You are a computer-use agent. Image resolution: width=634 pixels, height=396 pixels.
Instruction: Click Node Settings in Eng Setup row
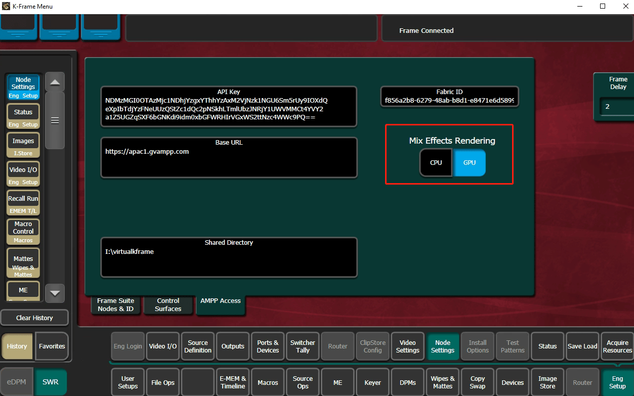[x=443, y=346]
